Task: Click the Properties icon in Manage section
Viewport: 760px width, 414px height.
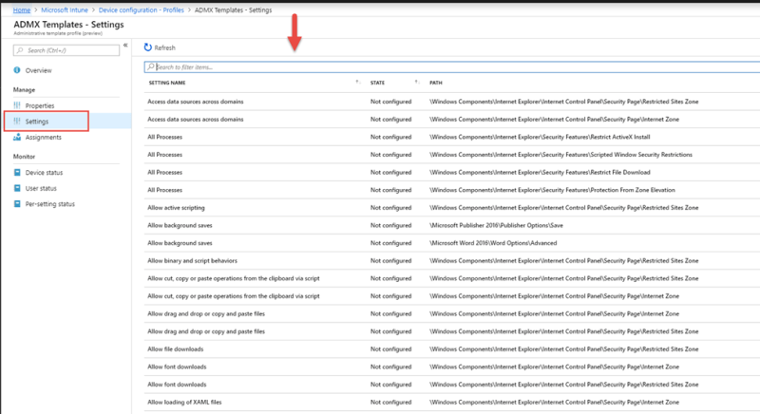Action: (x=17, y=105)
